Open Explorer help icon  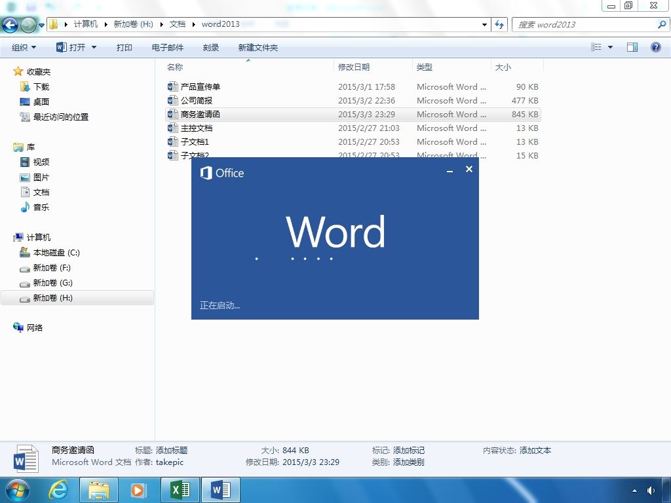point(655,47)
